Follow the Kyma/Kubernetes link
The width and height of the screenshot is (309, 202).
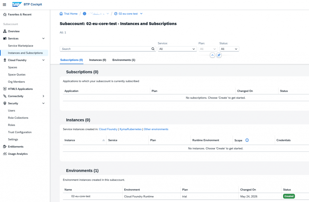click(130, 129)
